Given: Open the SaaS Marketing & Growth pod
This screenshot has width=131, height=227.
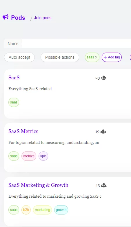Looking at the screenshot, I should point(38,185).
